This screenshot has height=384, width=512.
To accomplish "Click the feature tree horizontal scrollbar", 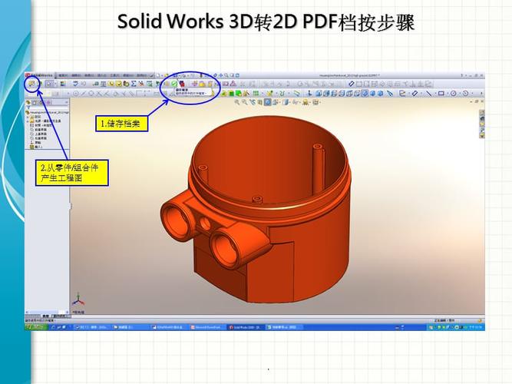I will pyautogui.click(x=47, y=312).
